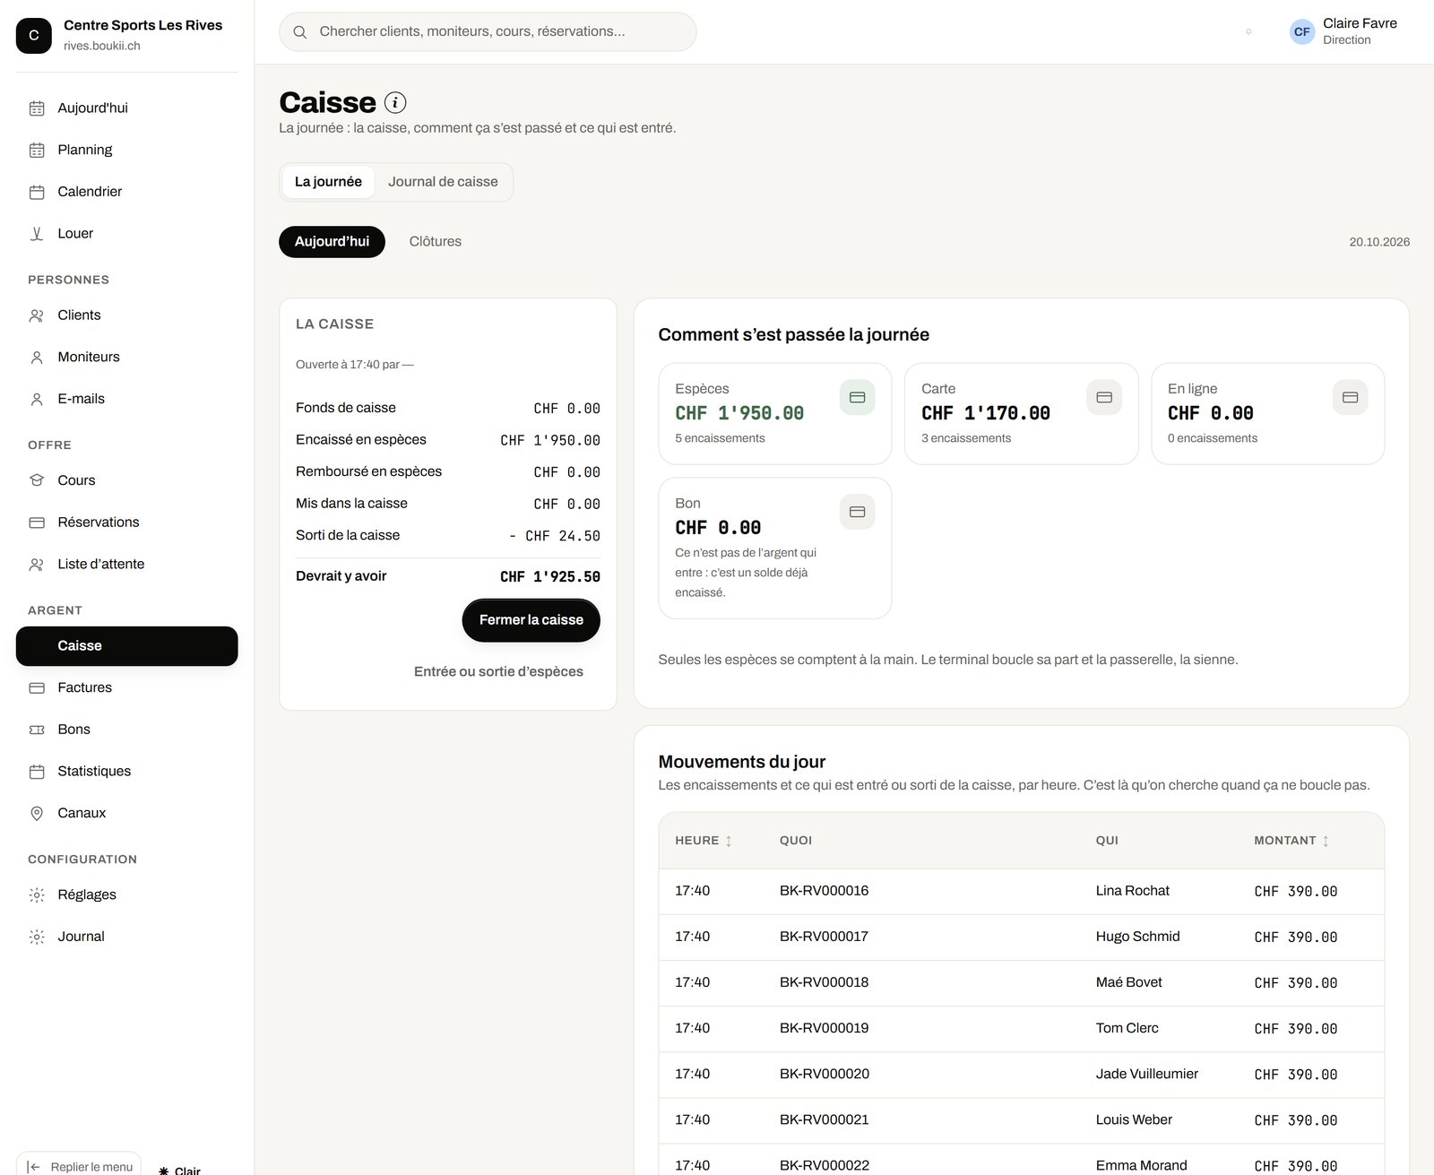Screen dimensions: 1434x1175
Task: Go to Moniteurs in the sidebar
Action: (126, 357)
